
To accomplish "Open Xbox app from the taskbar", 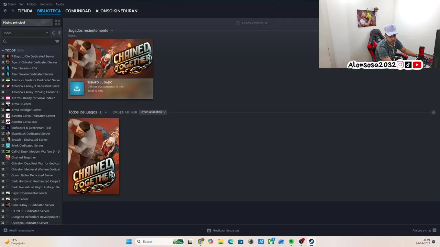I will pyautogui.click(x=271, y=242).
